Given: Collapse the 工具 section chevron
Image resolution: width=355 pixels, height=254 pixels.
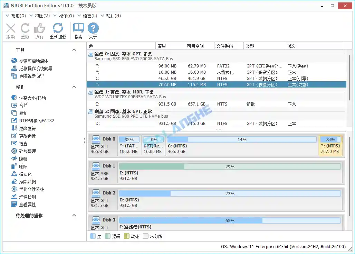Looking at the screenshot, I should coord(74,50).
